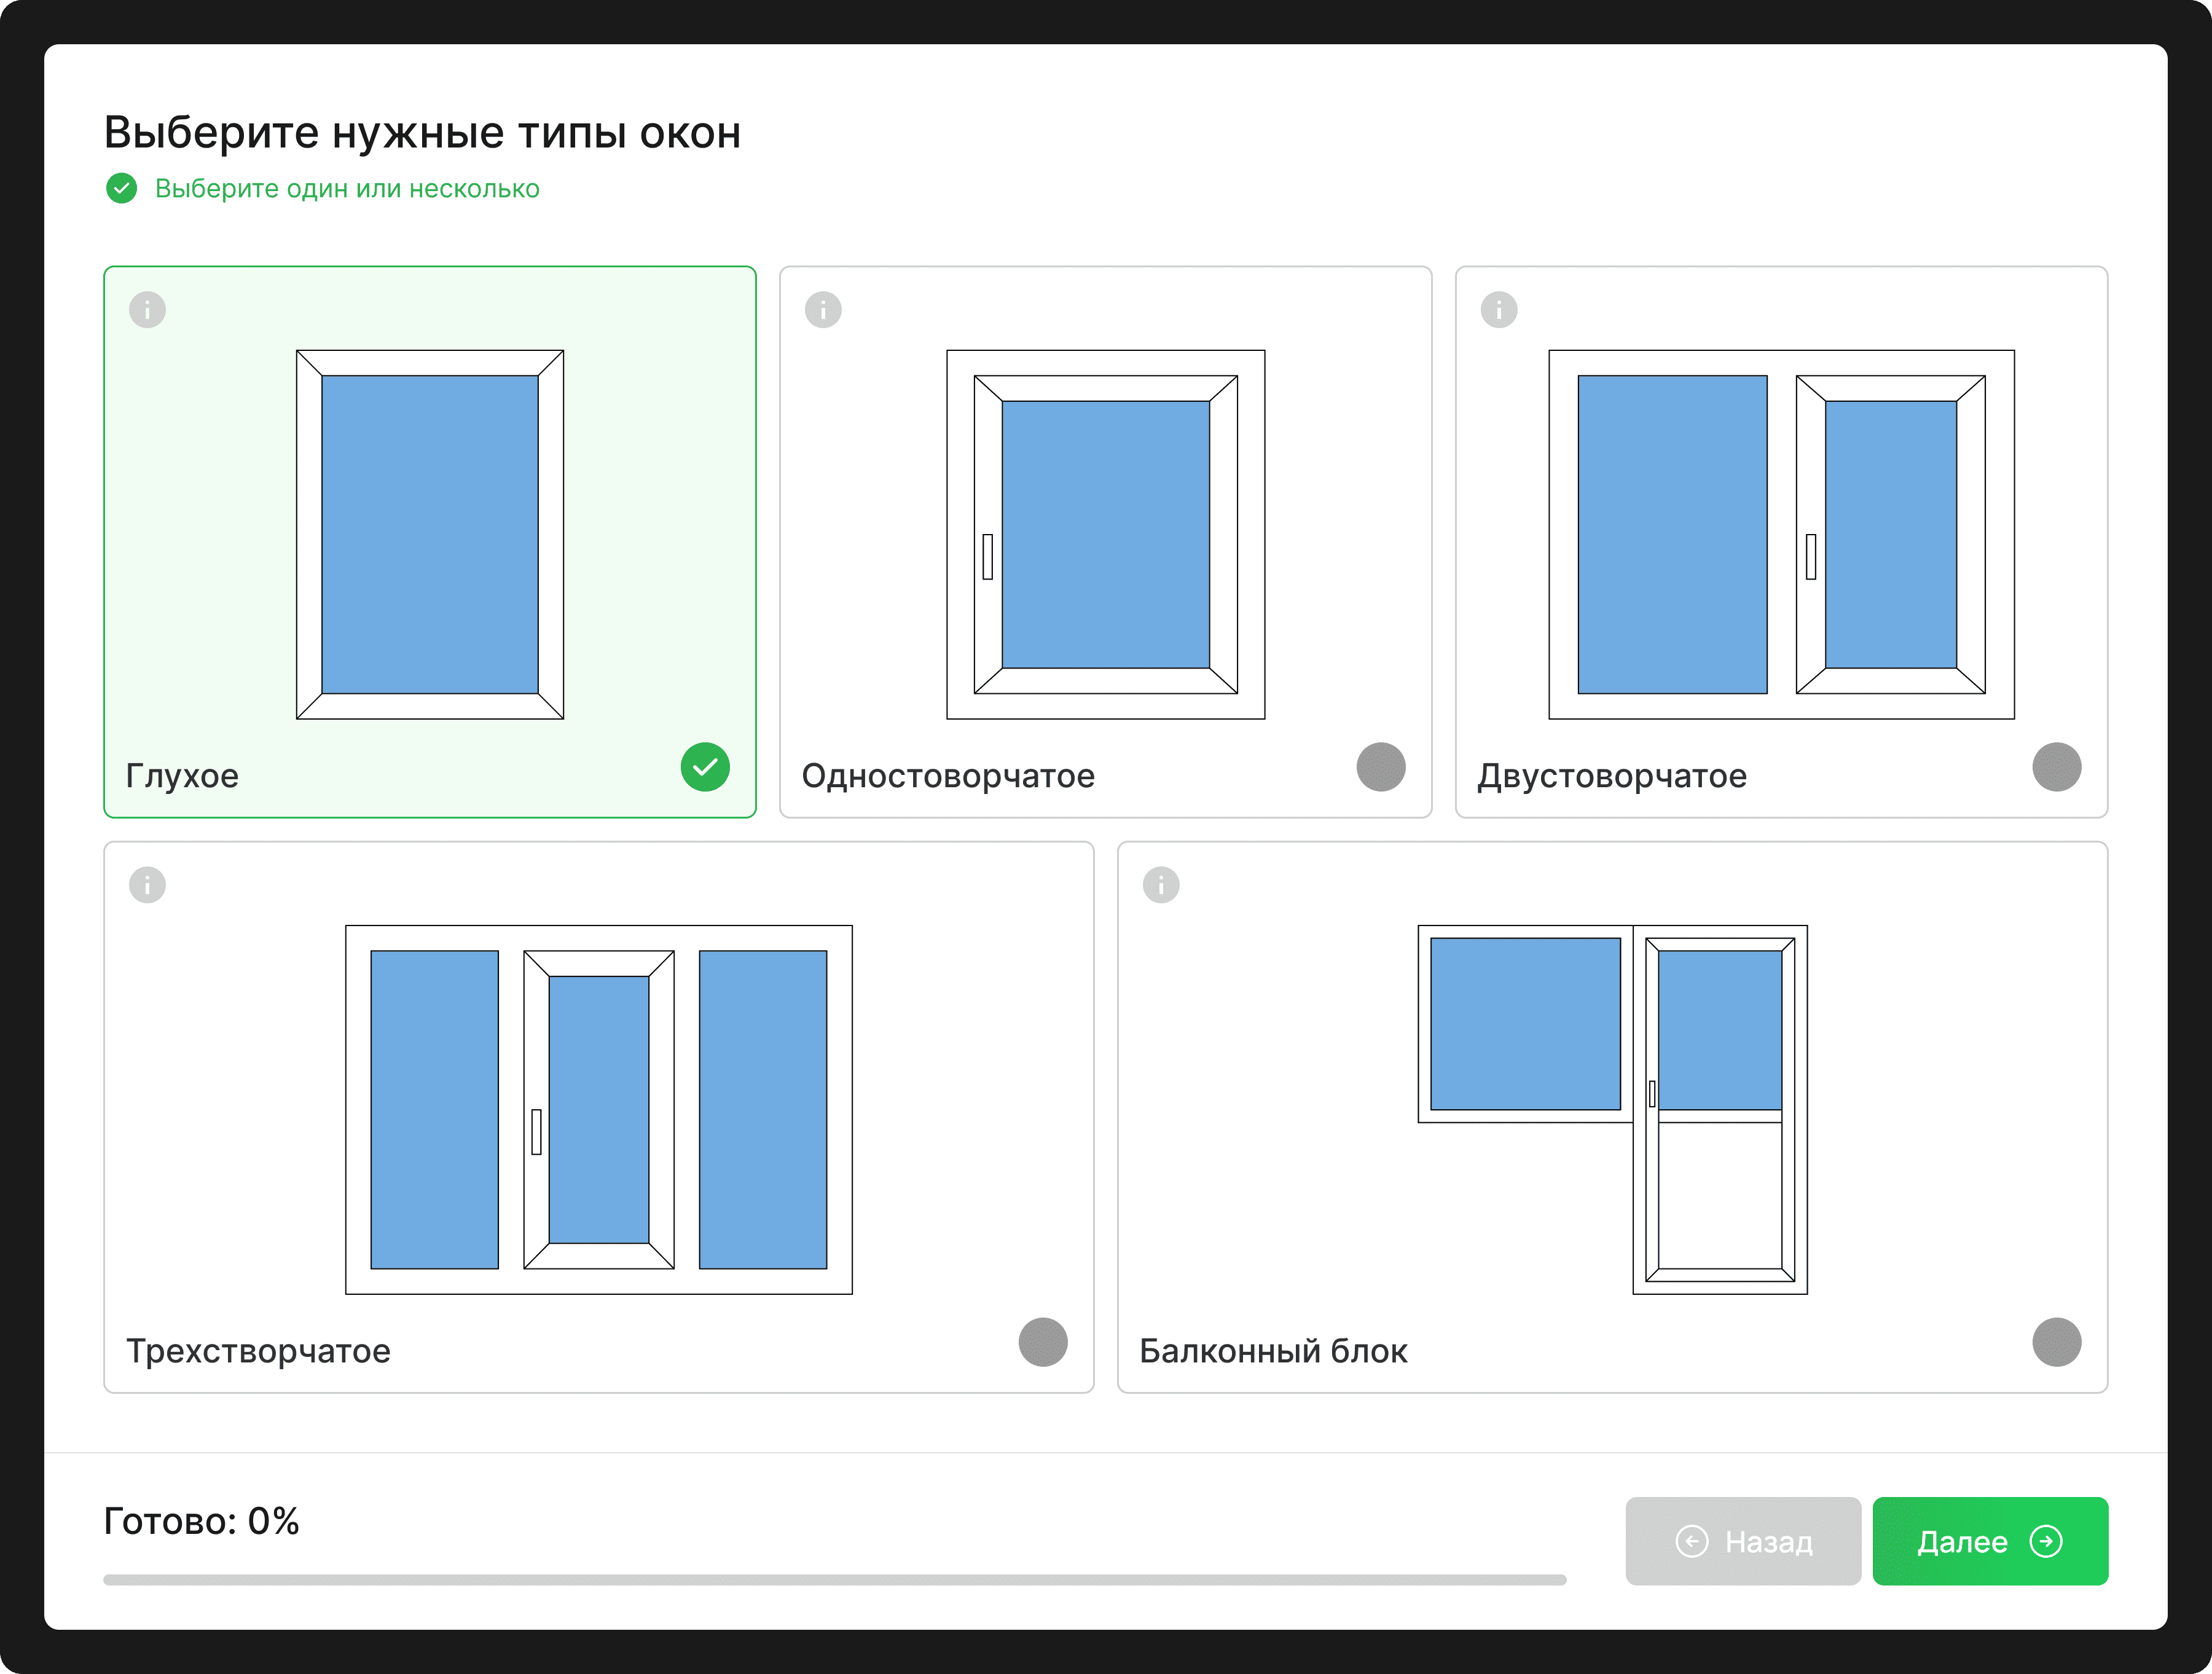Click arrow icon inside Далее button
The image size is (2212, 1674).
(2045, 1541)
